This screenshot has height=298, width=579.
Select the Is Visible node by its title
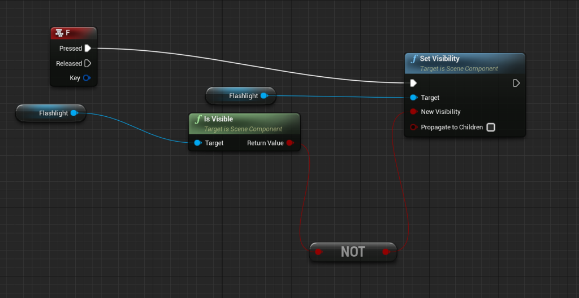[x=218, y=119]
